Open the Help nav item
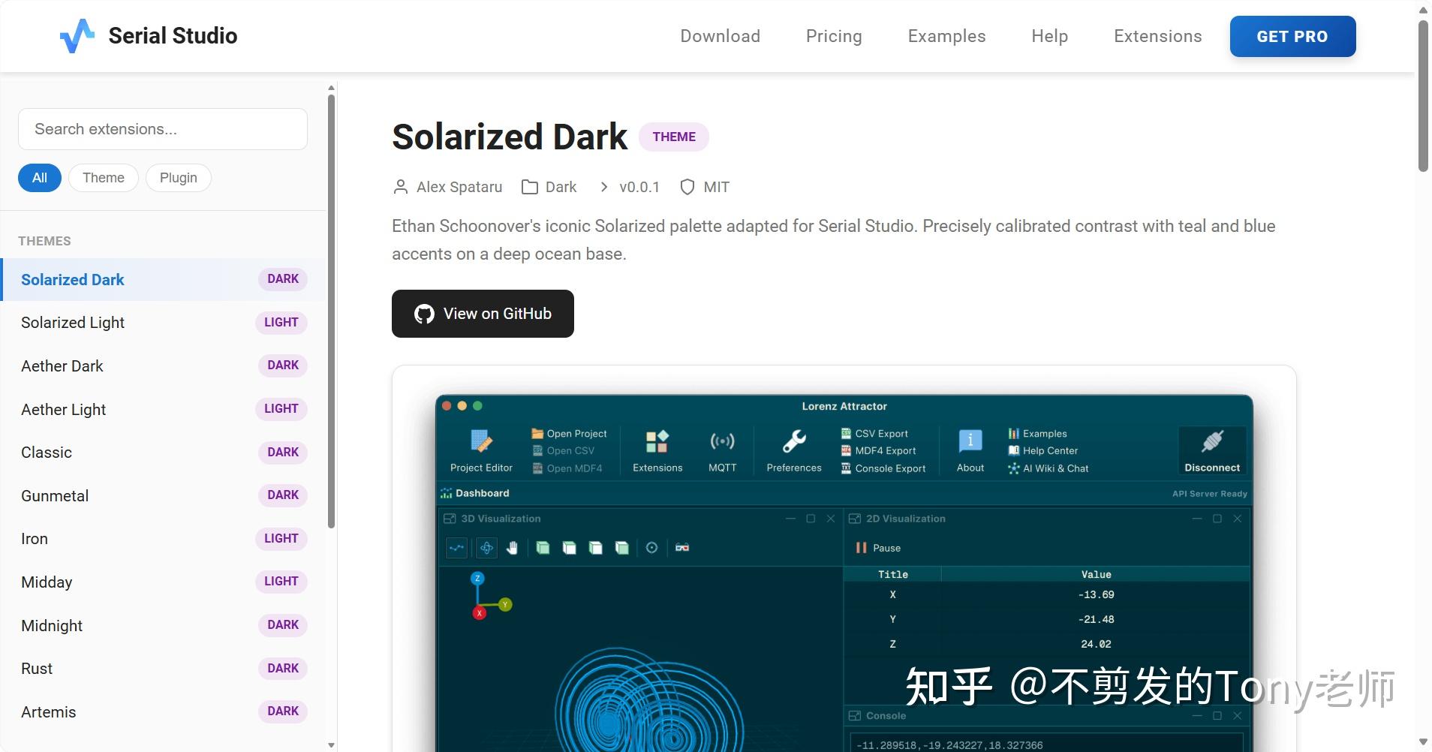 pyautogui.click(x=1050, y=36)
